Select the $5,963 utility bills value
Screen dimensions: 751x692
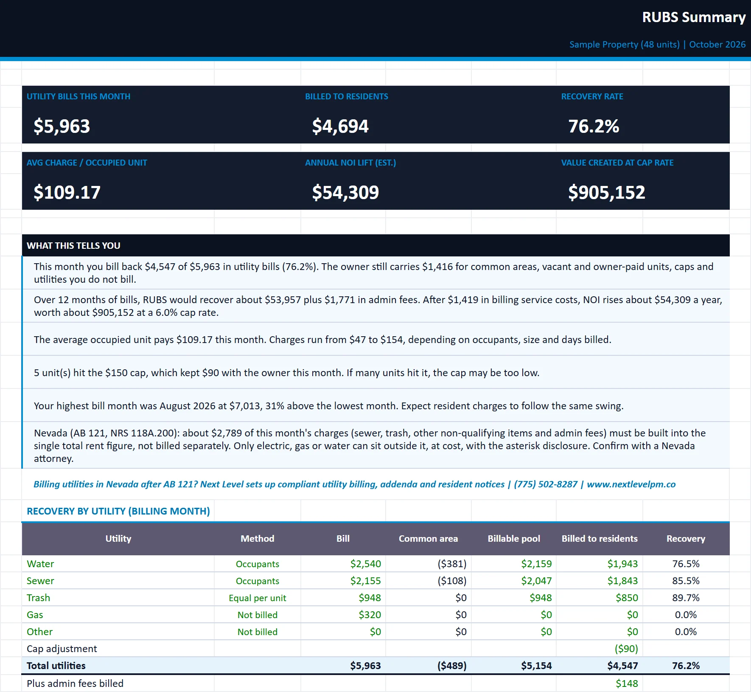coord(62,126)
